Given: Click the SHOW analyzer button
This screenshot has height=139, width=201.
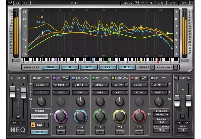Looking at the screenshot, I should [51, 67].
